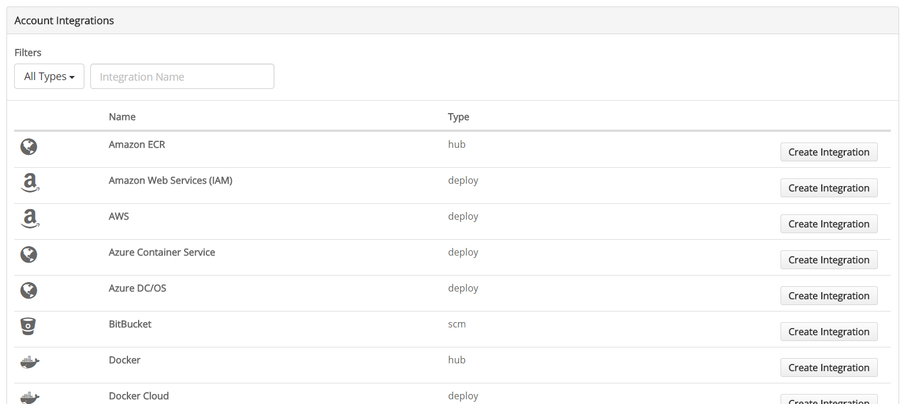
Task: Click the Type column header
Action: (458, 117)
